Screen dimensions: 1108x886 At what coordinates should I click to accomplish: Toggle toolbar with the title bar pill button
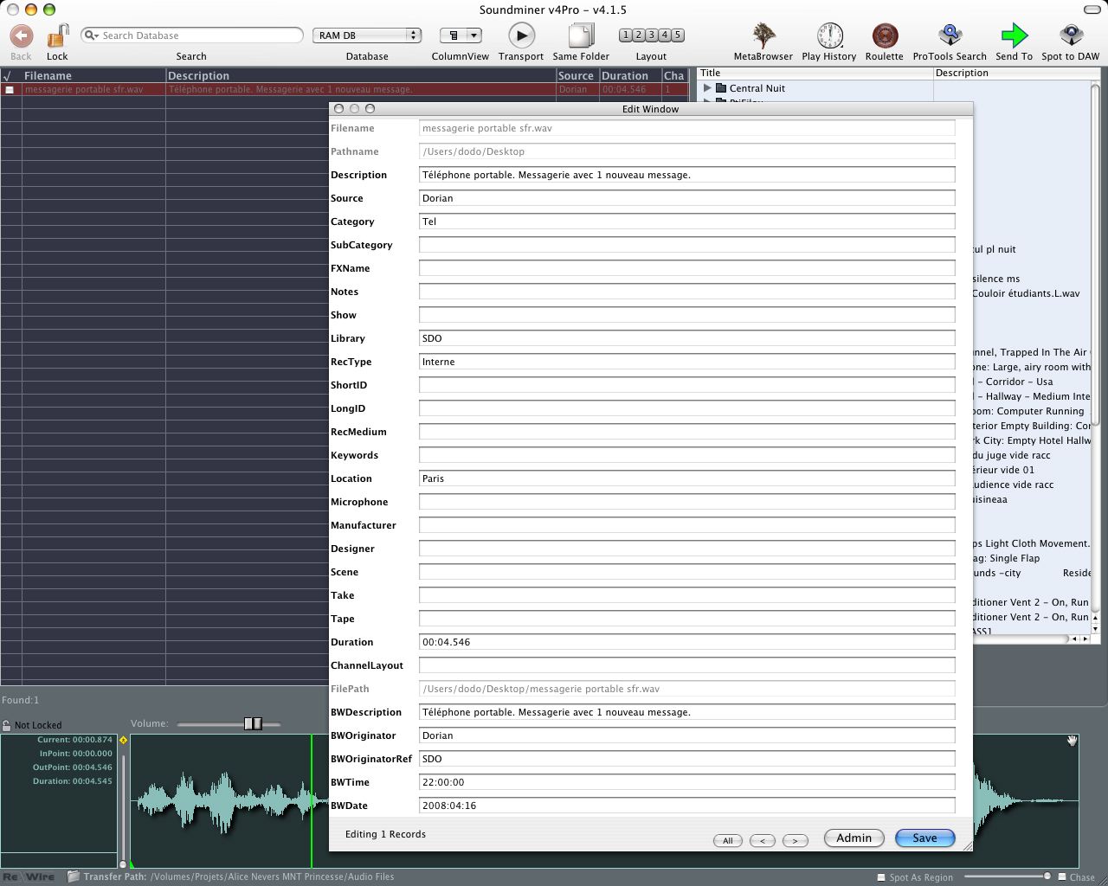[x=1092, y=10]
